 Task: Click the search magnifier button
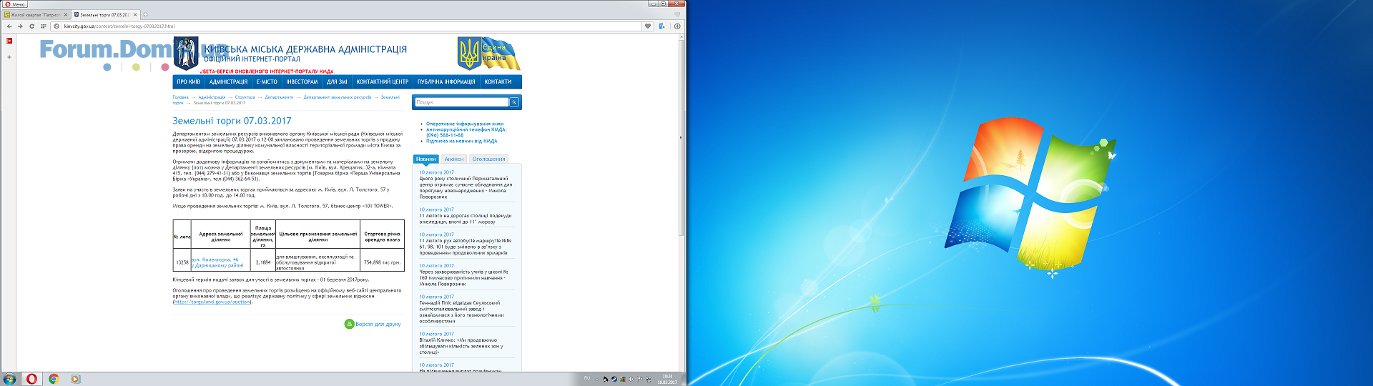tap(514, 102)
